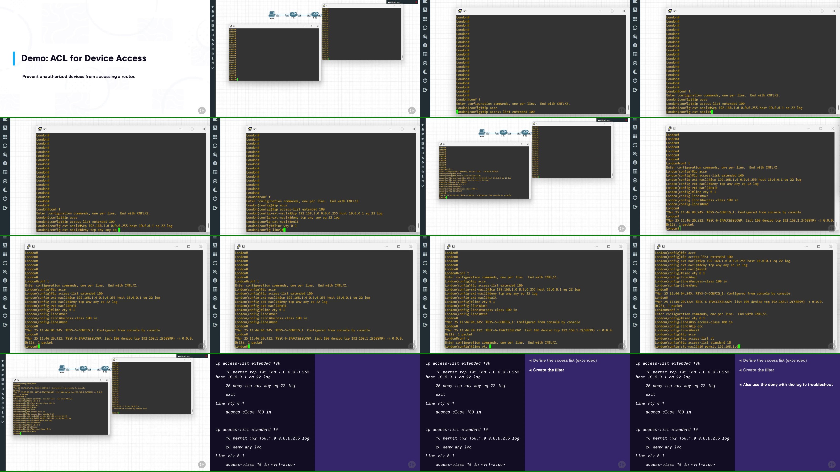Click 'Ip access-list standard 10' on slide without any bullets

pos(246,430)
